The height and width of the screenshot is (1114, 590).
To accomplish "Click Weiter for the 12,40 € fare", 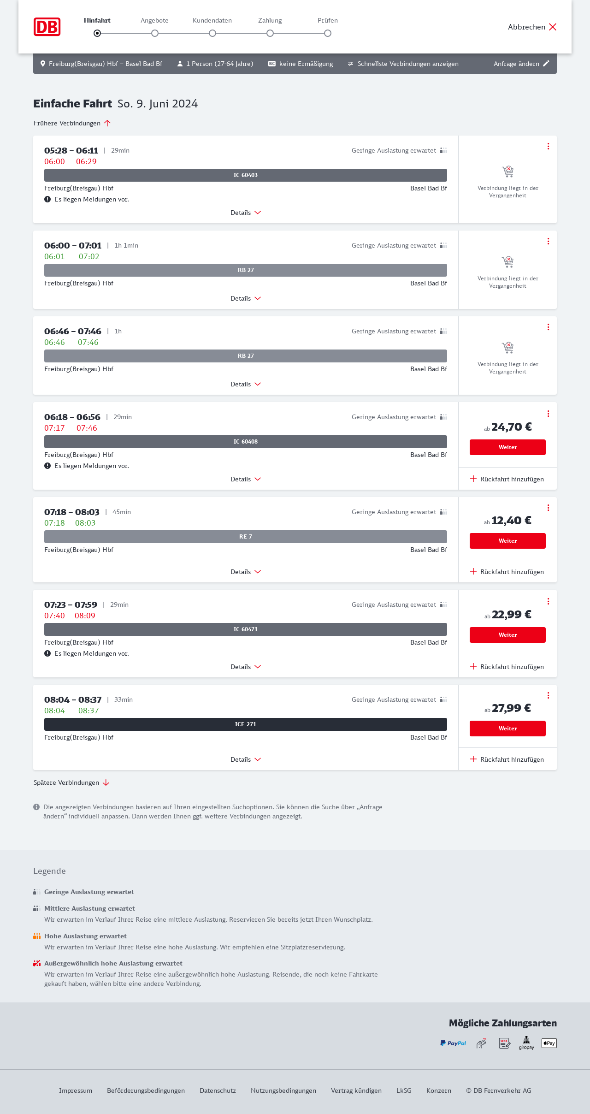I will (507, 541).
